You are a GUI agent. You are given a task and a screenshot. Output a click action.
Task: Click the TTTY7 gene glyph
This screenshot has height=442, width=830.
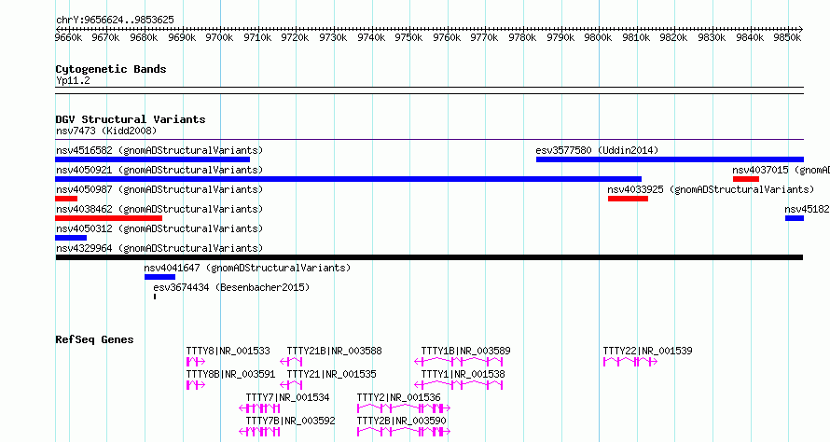pos(259,408)
